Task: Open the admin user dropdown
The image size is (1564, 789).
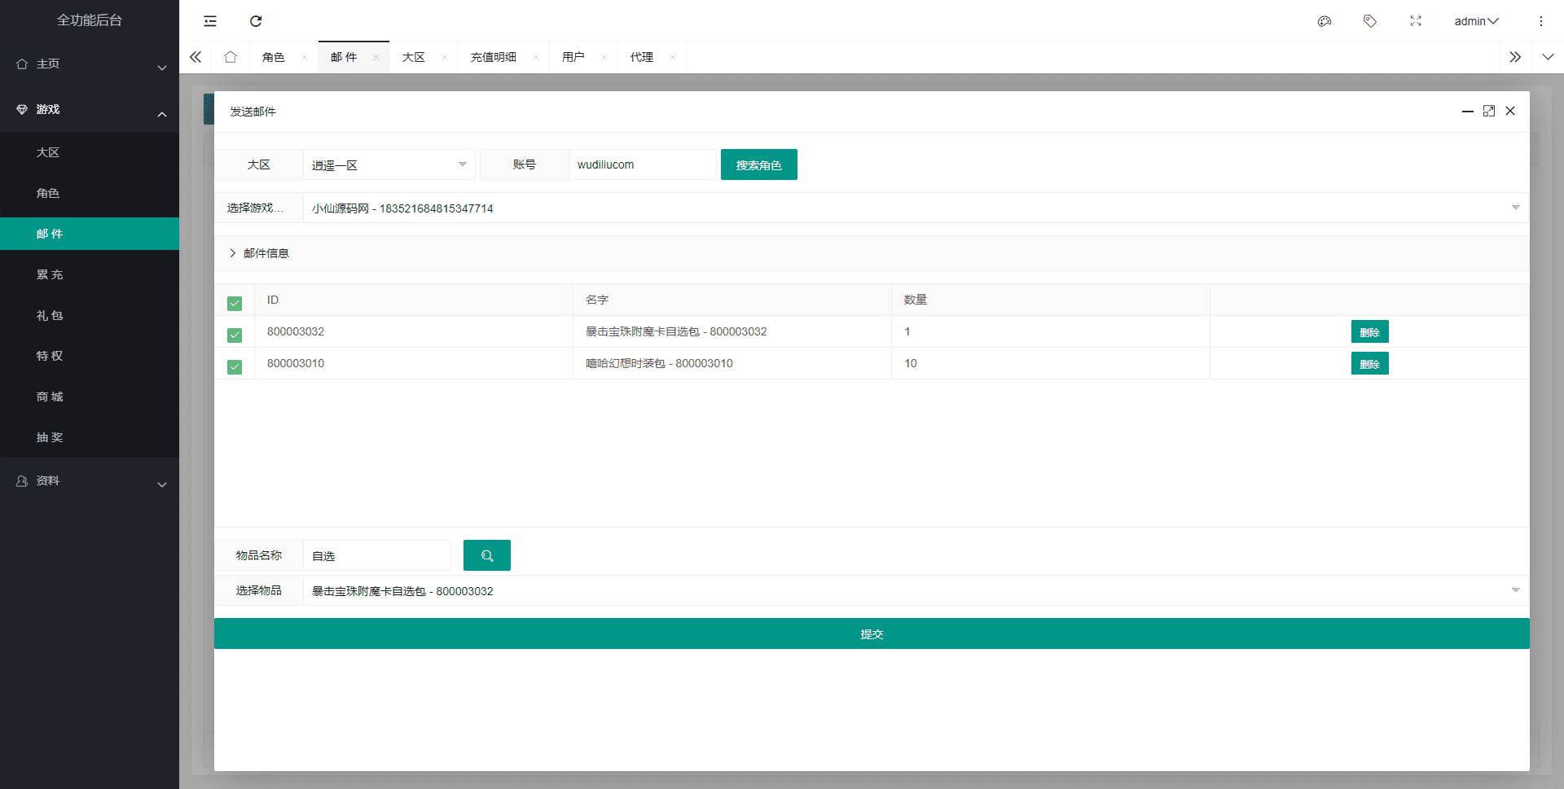Action: pyautogui.click(x=1476, y=21)
